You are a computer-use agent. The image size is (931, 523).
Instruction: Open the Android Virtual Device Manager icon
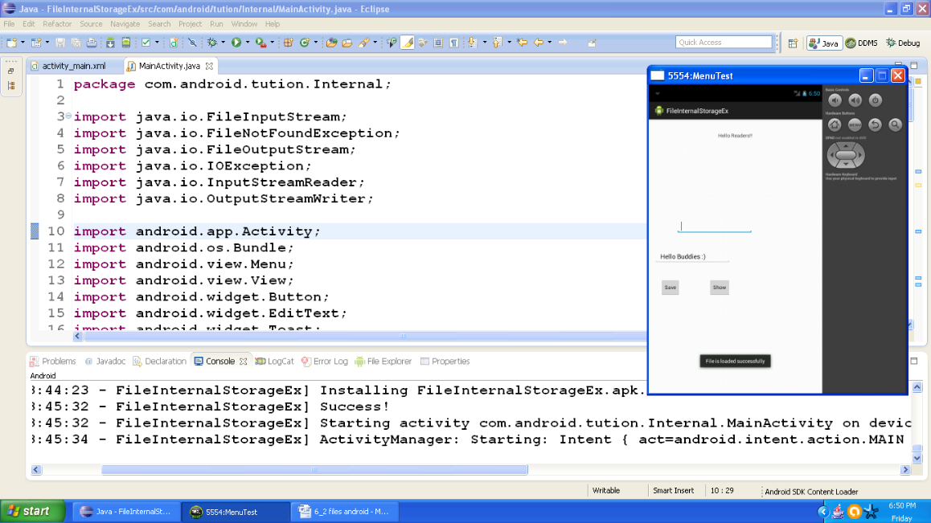126,43
